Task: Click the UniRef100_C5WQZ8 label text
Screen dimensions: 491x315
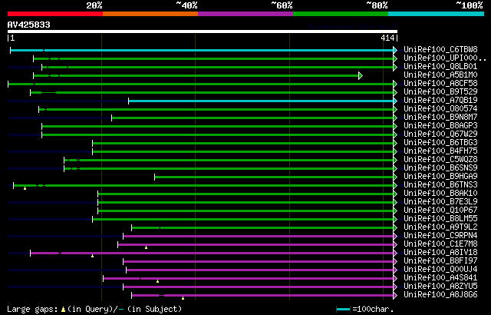Action: click(440, 160)
